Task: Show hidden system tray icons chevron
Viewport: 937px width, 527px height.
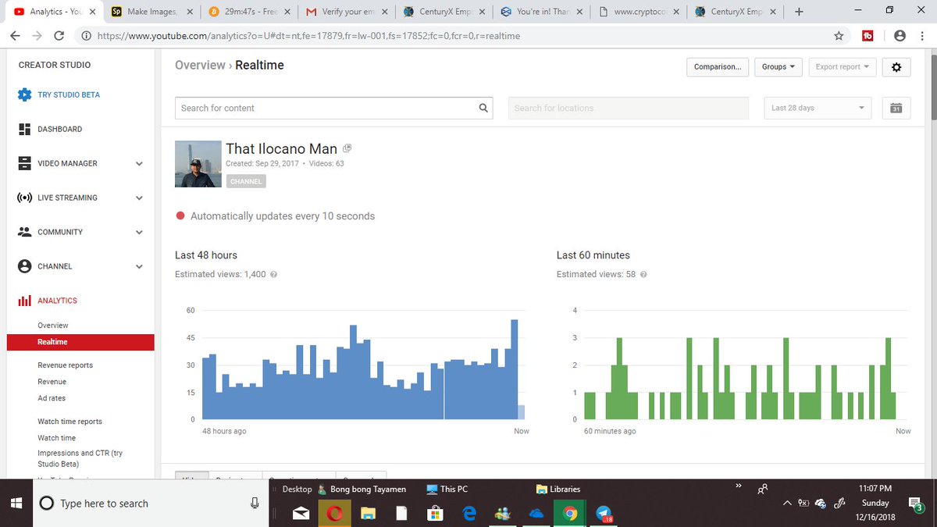Action: tap(789, 504)
